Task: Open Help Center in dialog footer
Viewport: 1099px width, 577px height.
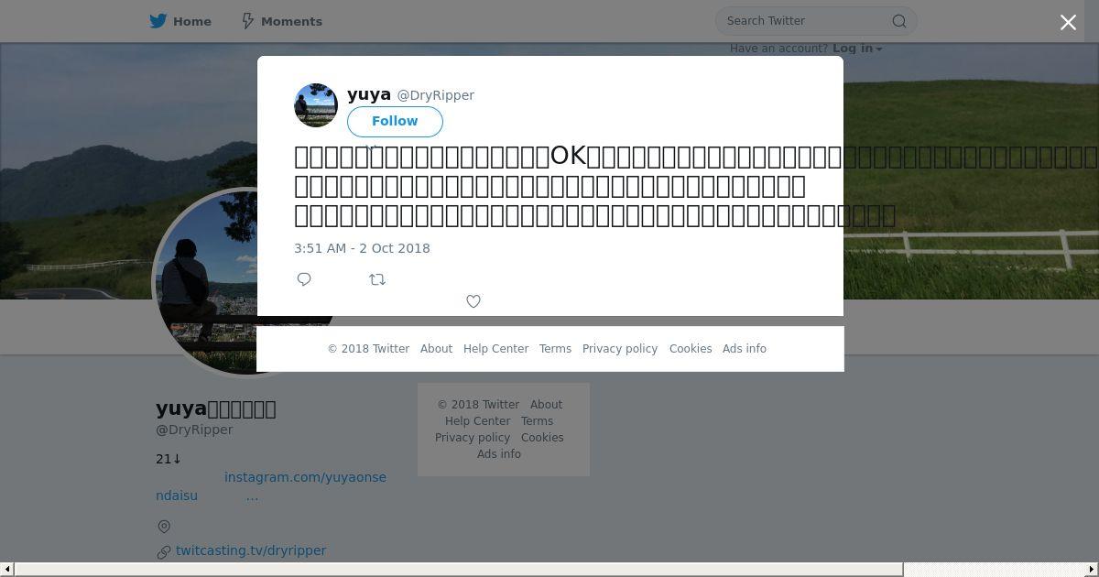Action: [495, 349]
